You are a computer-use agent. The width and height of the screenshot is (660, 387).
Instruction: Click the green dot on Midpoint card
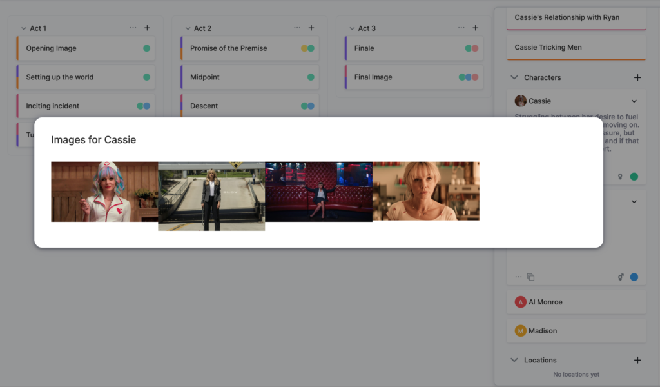point(311,77)
